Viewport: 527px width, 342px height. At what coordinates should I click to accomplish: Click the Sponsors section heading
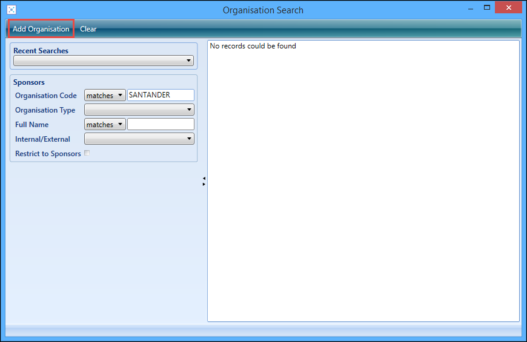pos(29,82)
